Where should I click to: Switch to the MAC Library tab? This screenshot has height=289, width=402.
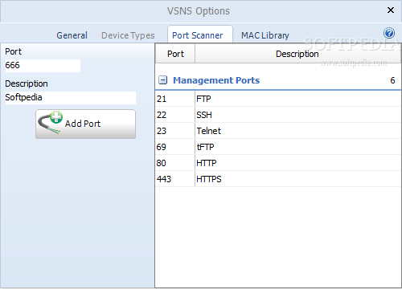coord(265,35)
